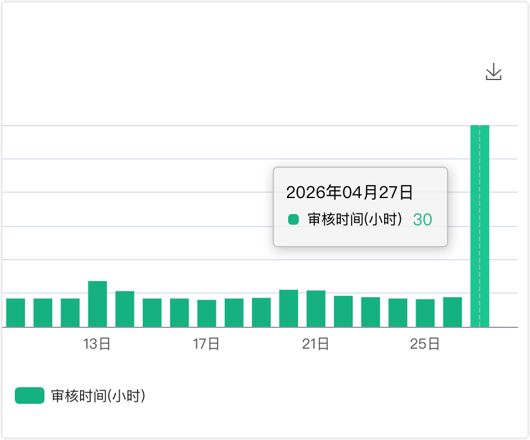Click the tallest bar for April 27
The height and width of the screenshot is (440, 530).
pos(480,225)
